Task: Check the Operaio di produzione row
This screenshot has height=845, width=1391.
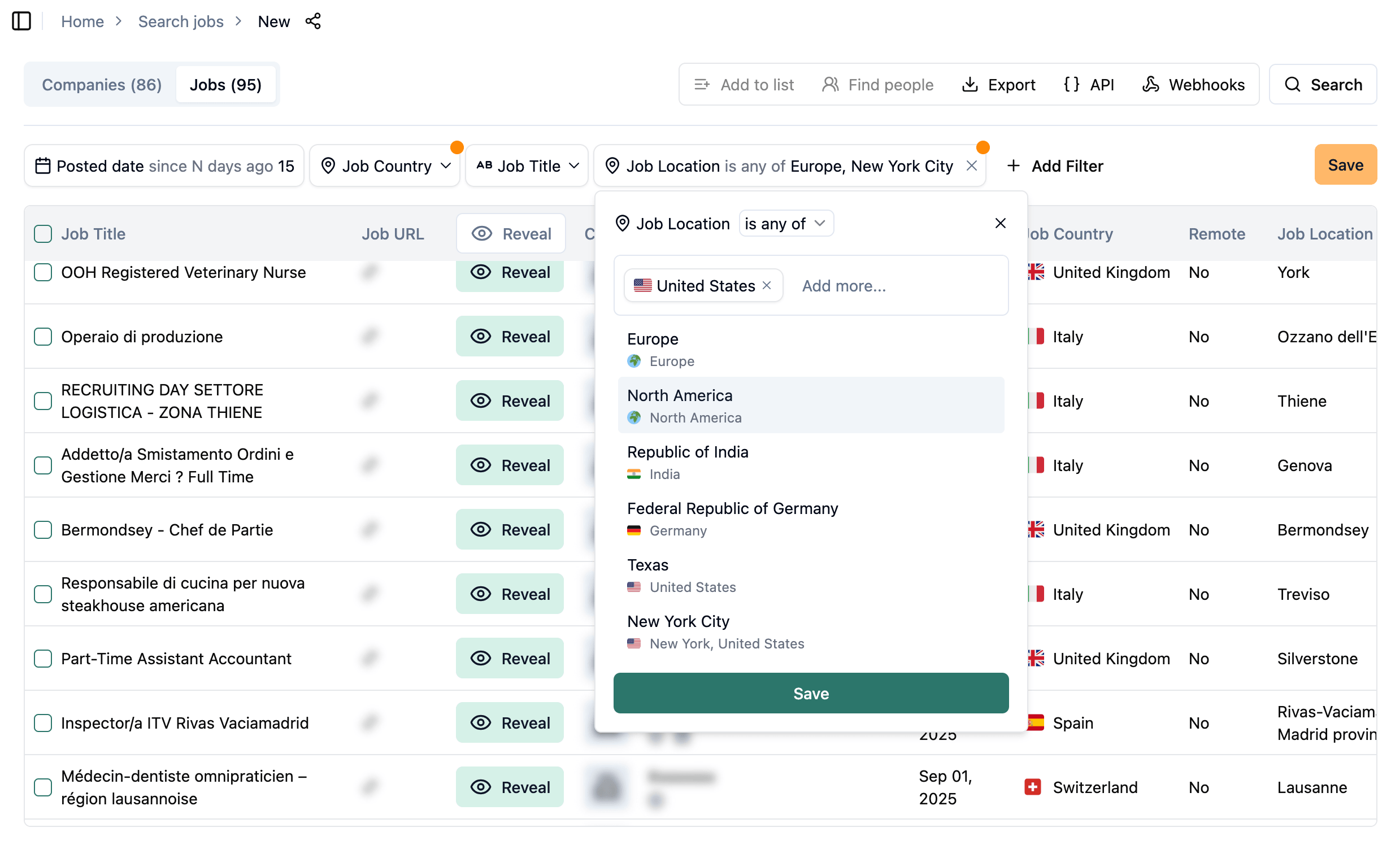Action: point(43,337)
